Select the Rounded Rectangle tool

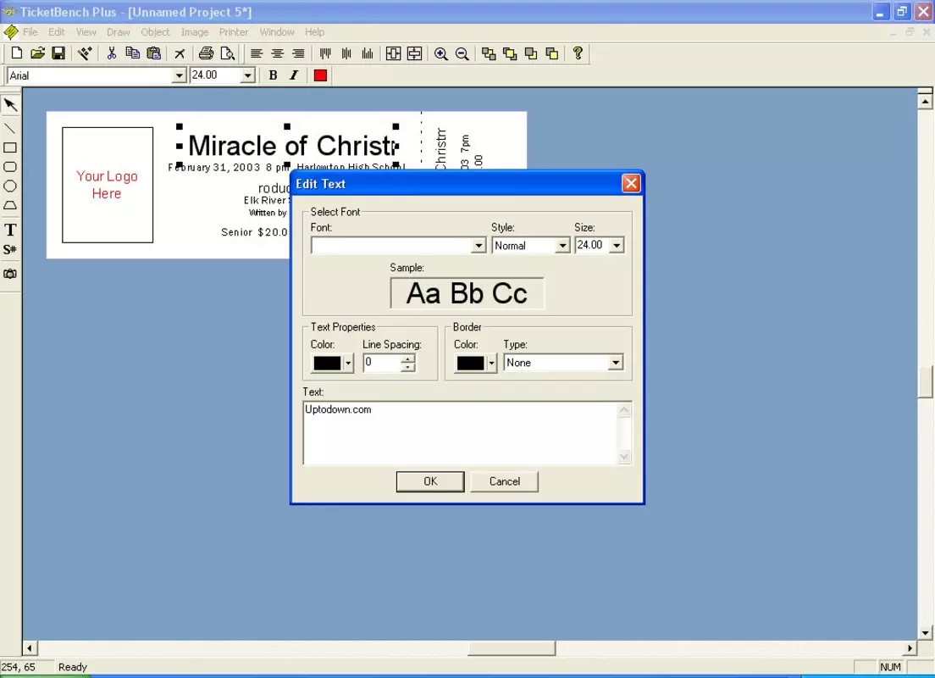10,166
